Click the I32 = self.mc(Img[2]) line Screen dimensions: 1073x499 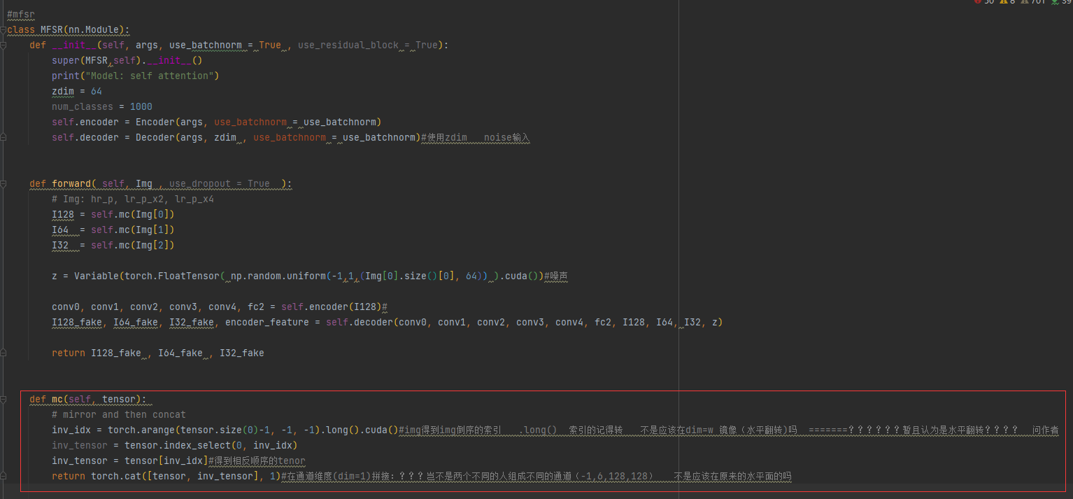[x=113, y=245]
